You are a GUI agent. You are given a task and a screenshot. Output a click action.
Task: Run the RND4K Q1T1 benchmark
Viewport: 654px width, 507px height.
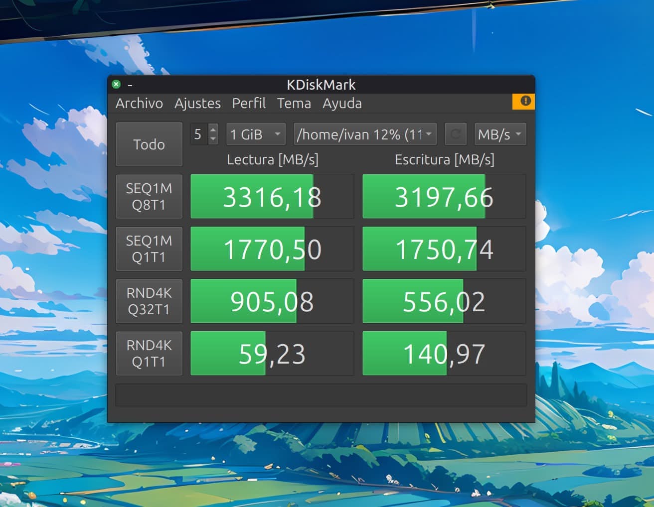coord(149,353)
